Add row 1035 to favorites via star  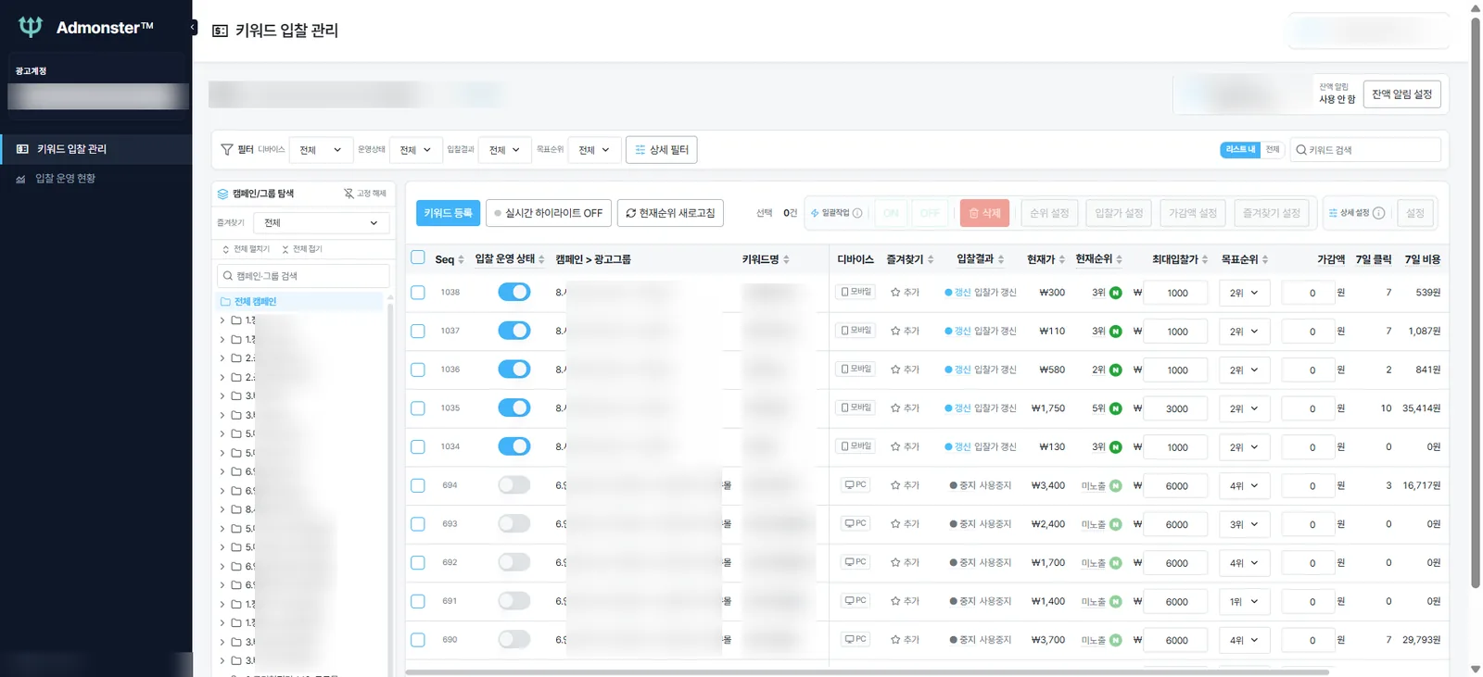pyautogui.click(x=895, y=408)
